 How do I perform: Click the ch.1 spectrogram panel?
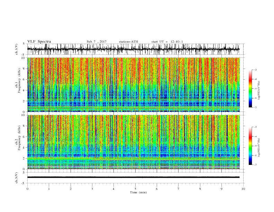[133, 85]
